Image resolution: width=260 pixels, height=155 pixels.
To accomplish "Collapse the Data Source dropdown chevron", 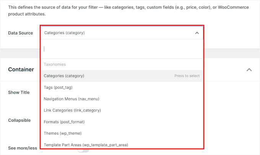I will click(197, 33).
